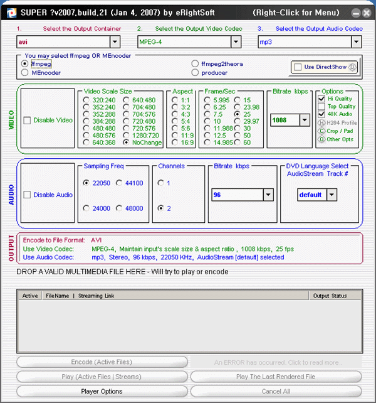Choose 640:480 video scale size
376x403 pixels.
[x=126, y=100]
